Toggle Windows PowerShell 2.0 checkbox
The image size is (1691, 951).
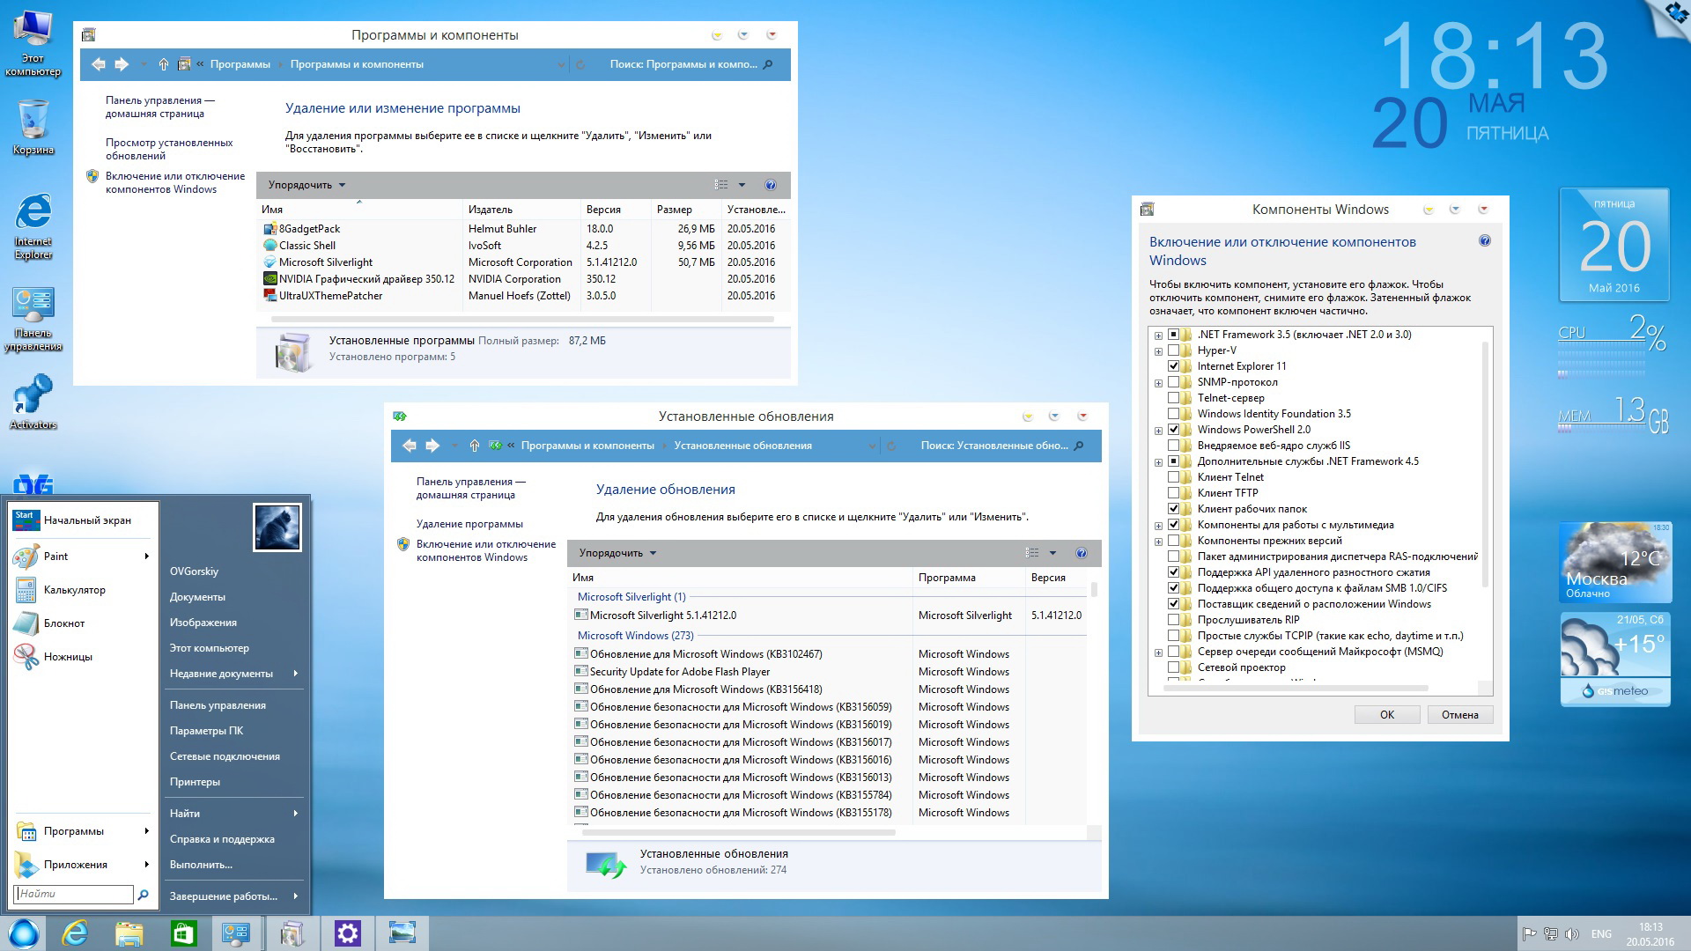[1173, 430]
